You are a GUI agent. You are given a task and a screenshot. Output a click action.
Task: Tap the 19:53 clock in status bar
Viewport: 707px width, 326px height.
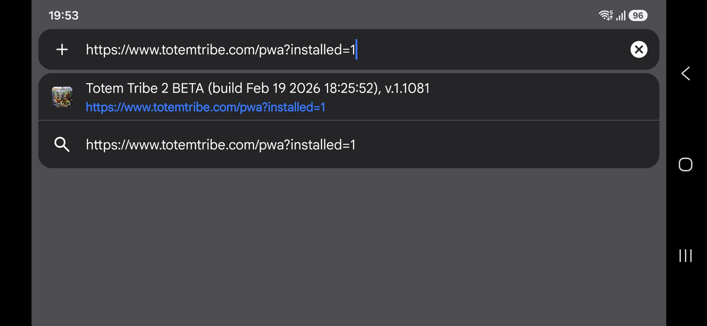click(64, 15)
